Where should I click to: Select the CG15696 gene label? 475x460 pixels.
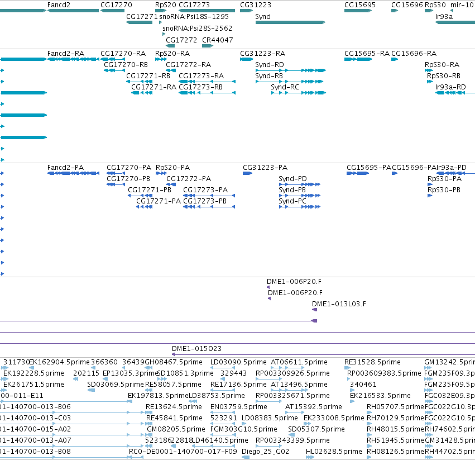click(x=407, y=5)
